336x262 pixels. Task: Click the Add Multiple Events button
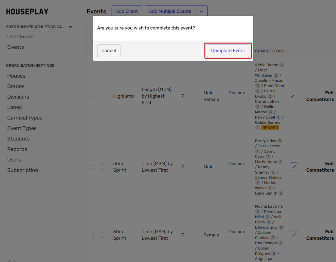(170, 11)
